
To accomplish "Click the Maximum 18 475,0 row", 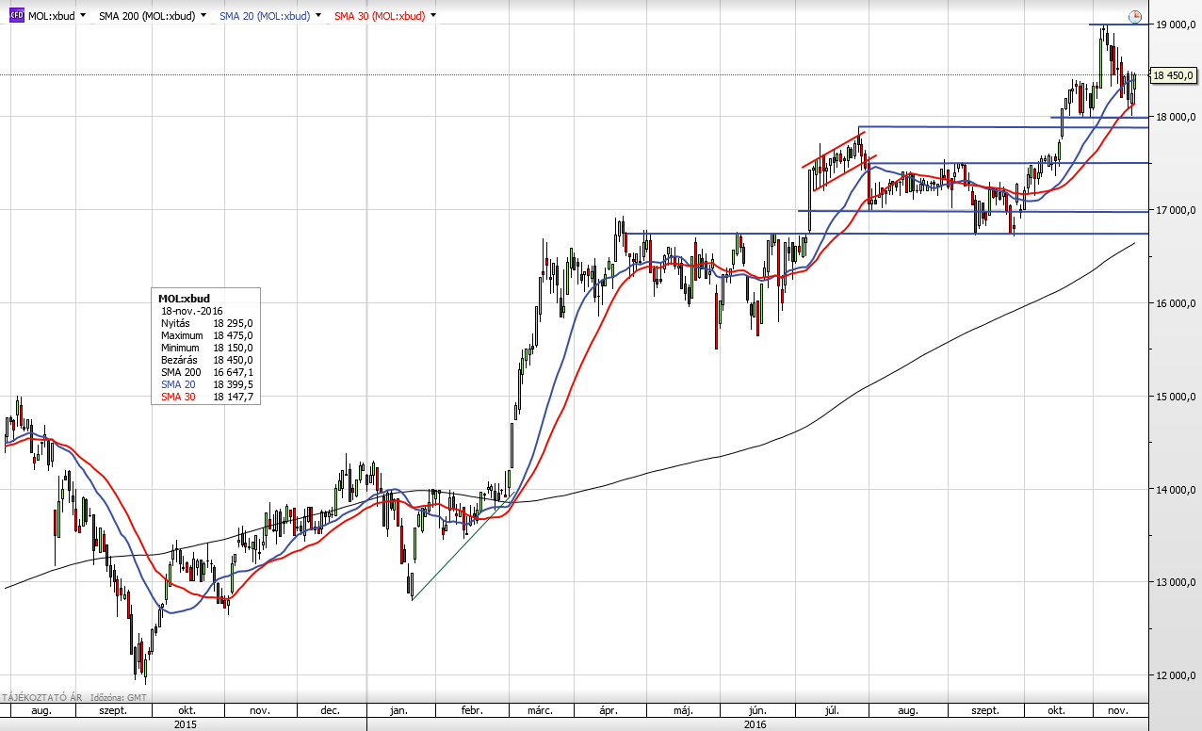I will click(206, 335).
